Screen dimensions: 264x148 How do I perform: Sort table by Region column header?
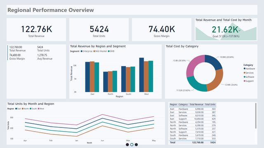[x=173, y=104]
